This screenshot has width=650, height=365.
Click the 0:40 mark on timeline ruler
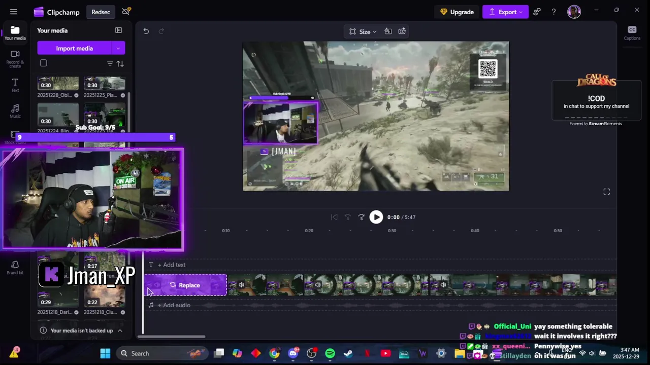point(475,231)
